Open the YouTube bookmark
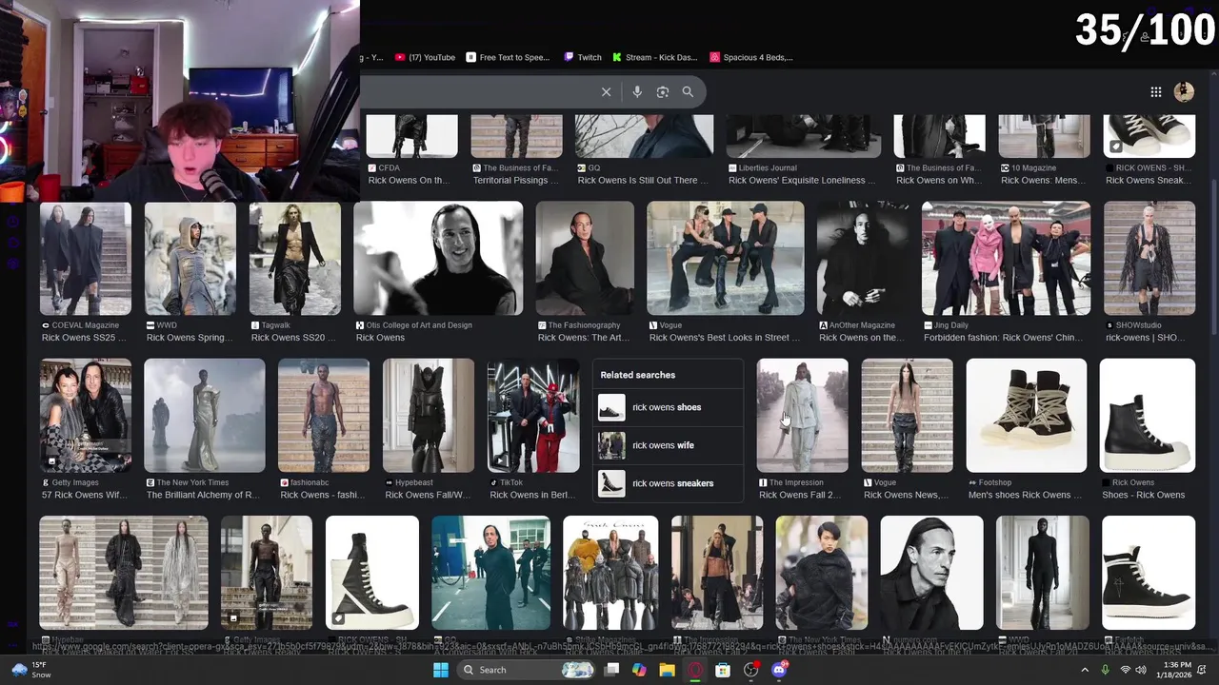 (426, 57)
